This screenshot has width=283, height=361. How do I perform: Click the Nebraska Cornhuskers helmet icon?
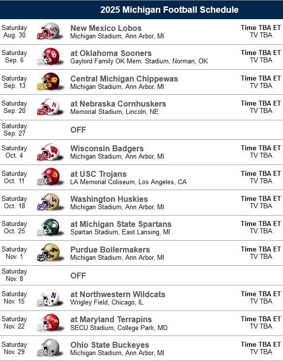pos(50,107)
